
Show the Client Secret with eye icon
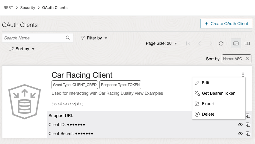click(x=240, y=134)
